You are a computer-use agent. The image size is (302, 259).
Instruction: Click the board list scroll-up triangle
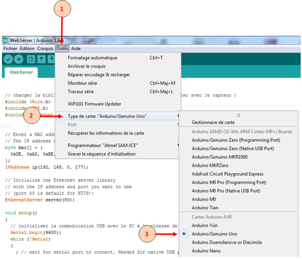coord(239,115)
